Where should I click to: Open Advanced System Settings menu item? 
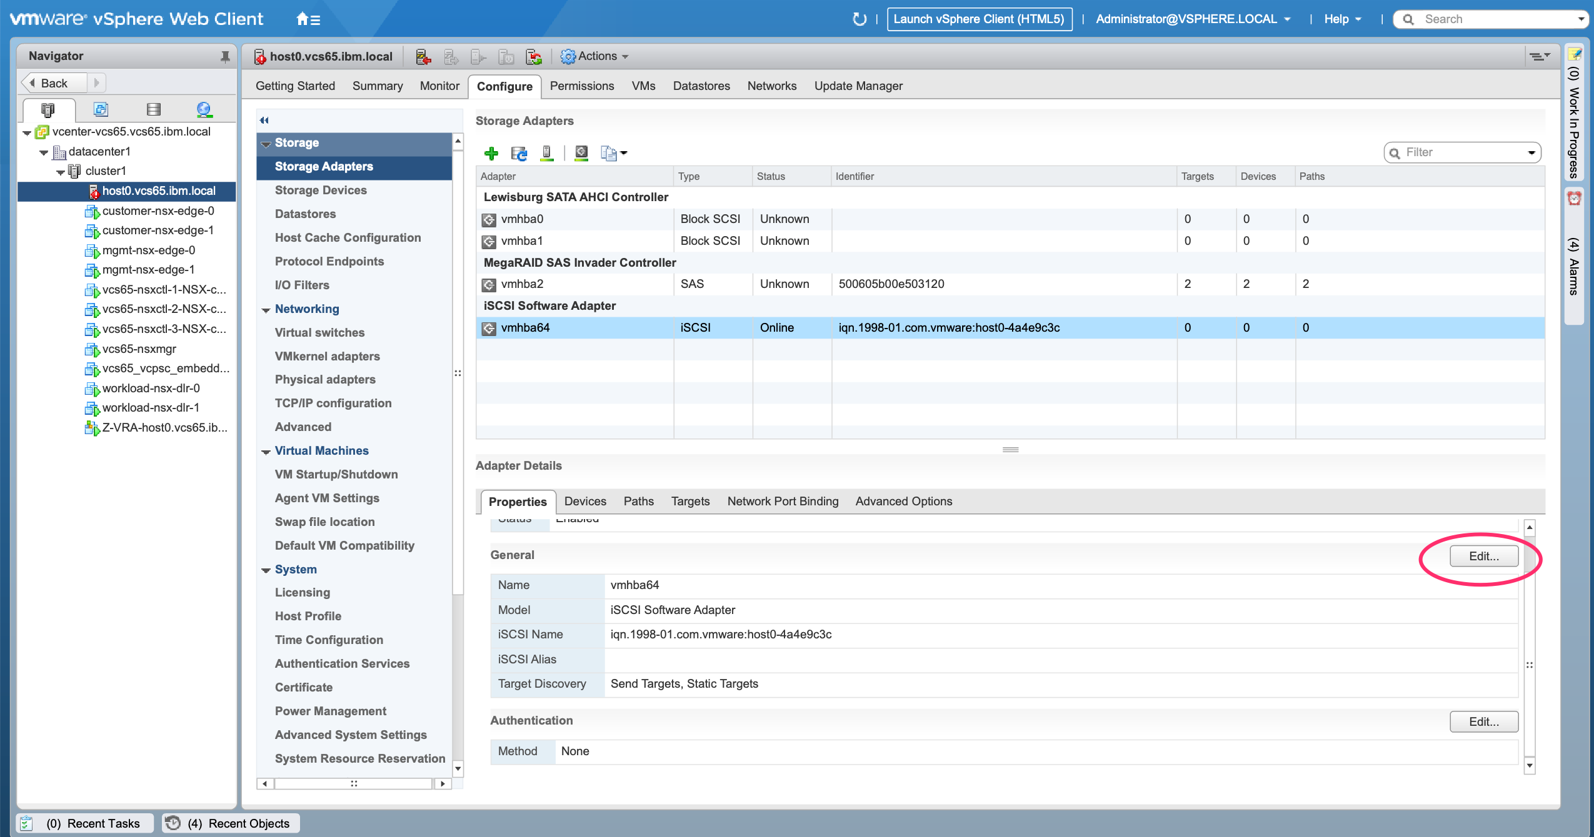click(351, 735)
